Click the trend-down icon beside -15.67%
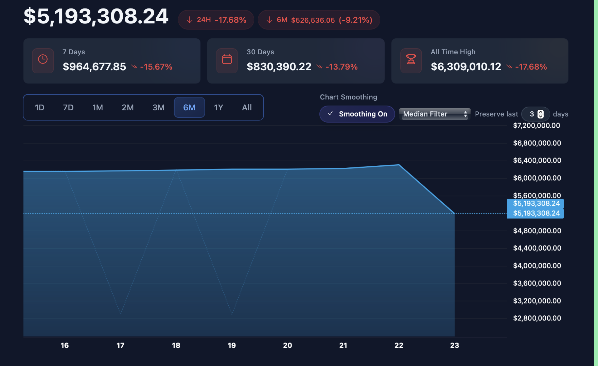The width and height of the screenshot is (598, 366). click(134, 67)
